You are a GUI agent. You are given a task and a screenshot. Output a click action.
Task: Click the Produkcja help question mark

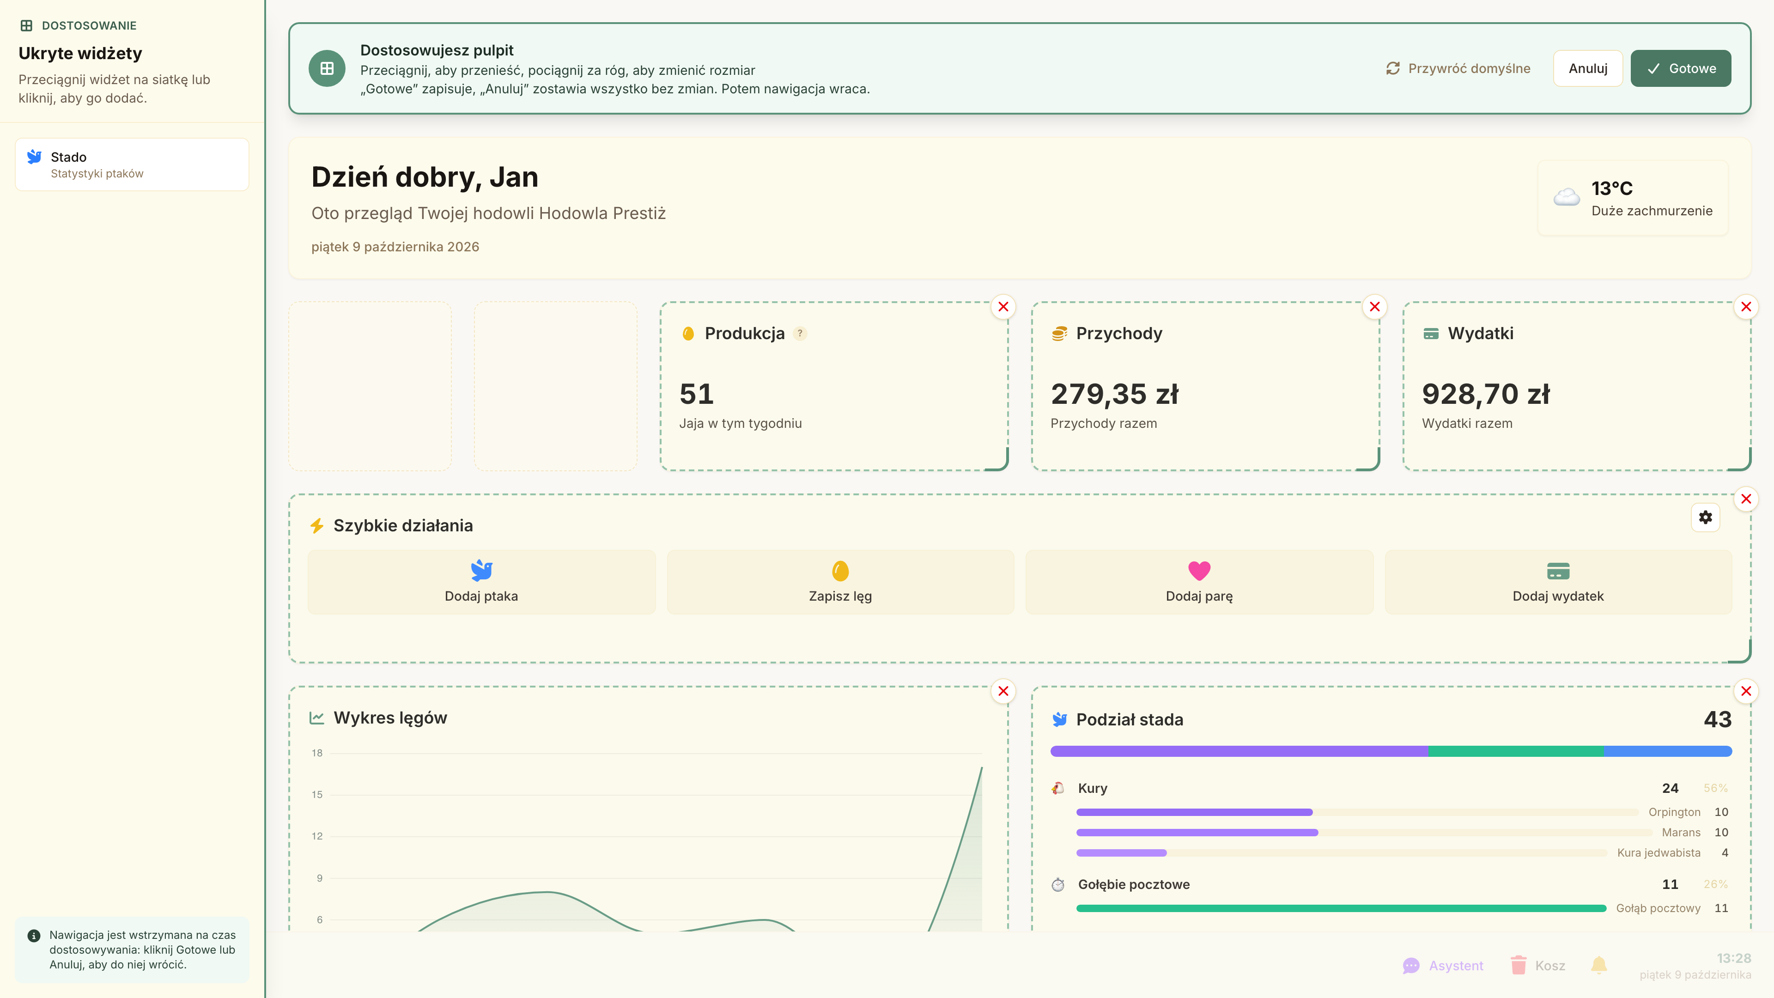(x=800, y=333)
